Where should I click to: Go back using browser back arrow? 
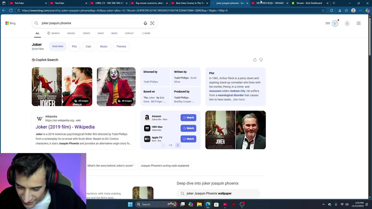[x=4, y=10]
